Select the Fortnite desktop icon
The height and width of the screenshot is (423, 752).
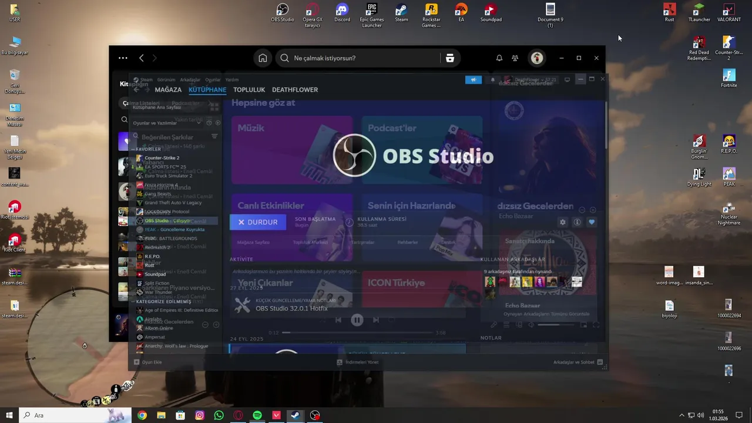pyautogui.click(x=729, y=79)
